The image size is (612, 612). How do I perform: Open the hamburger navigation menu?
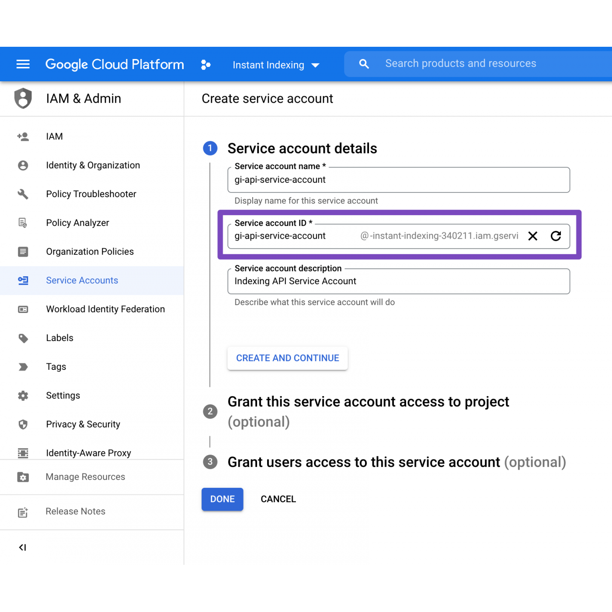pos(23,64)
